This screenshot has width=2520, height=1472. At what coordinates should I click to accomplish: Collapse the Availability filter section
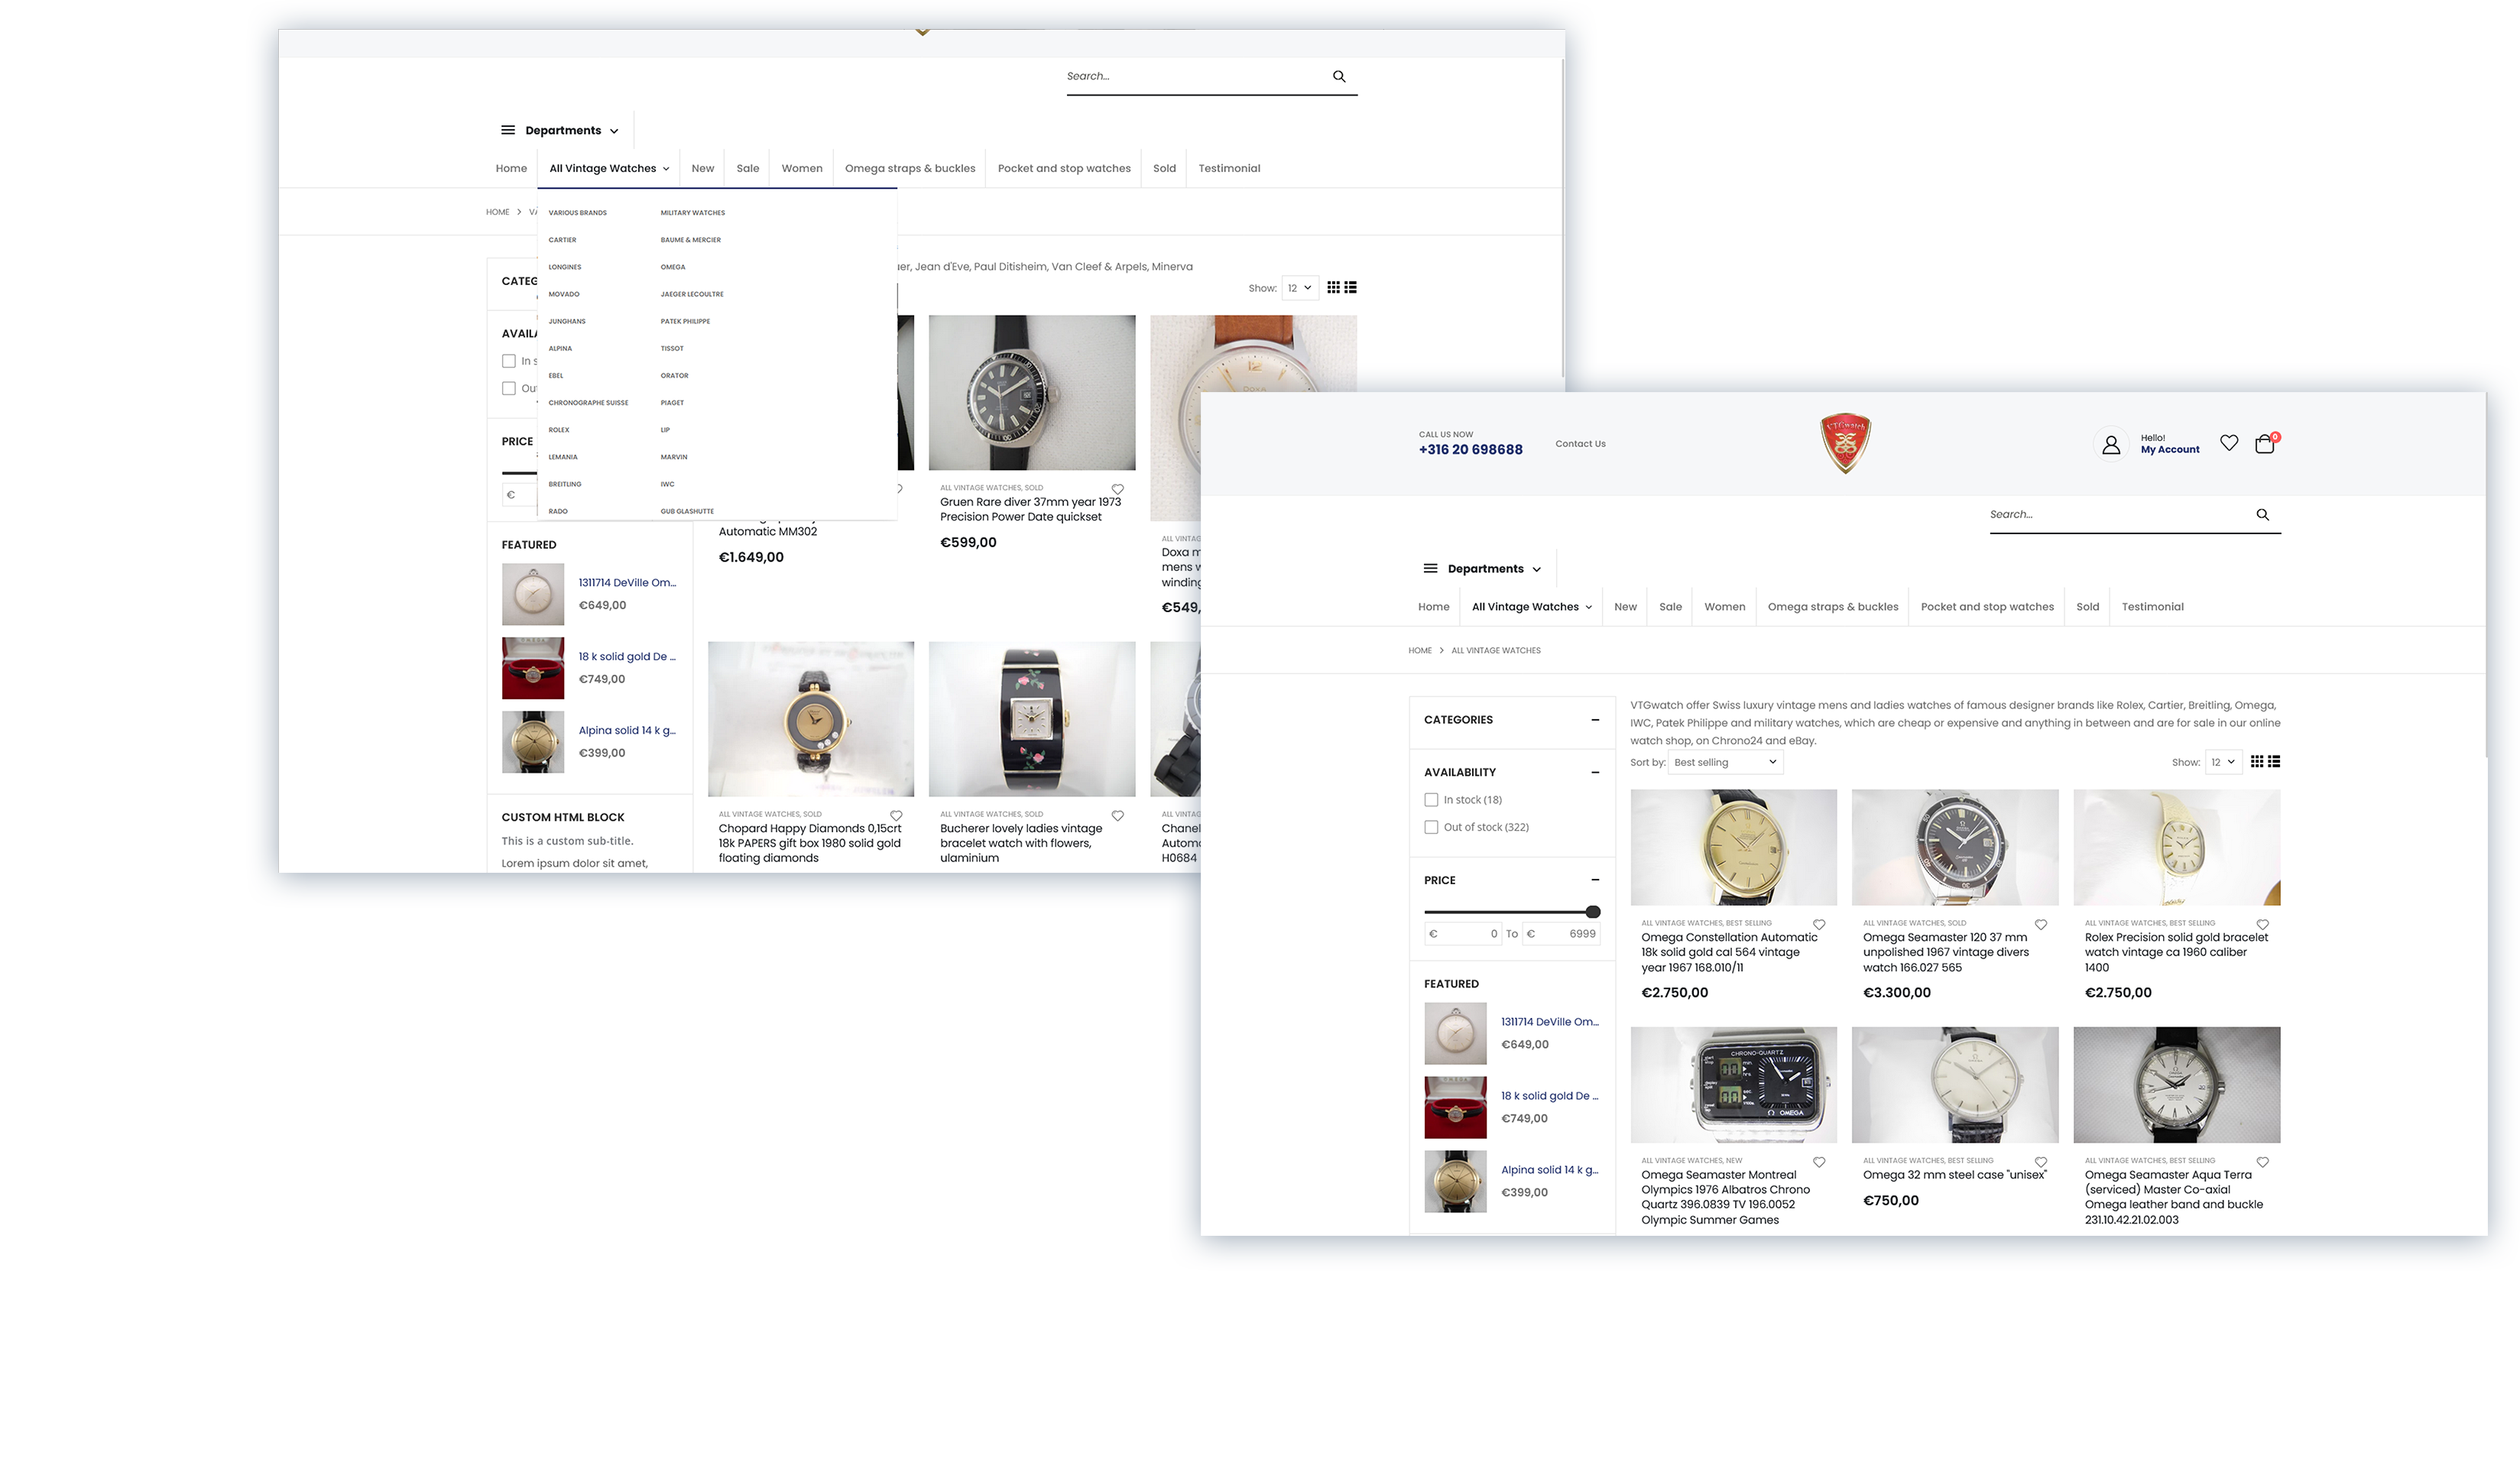(x=1595, y=771)
